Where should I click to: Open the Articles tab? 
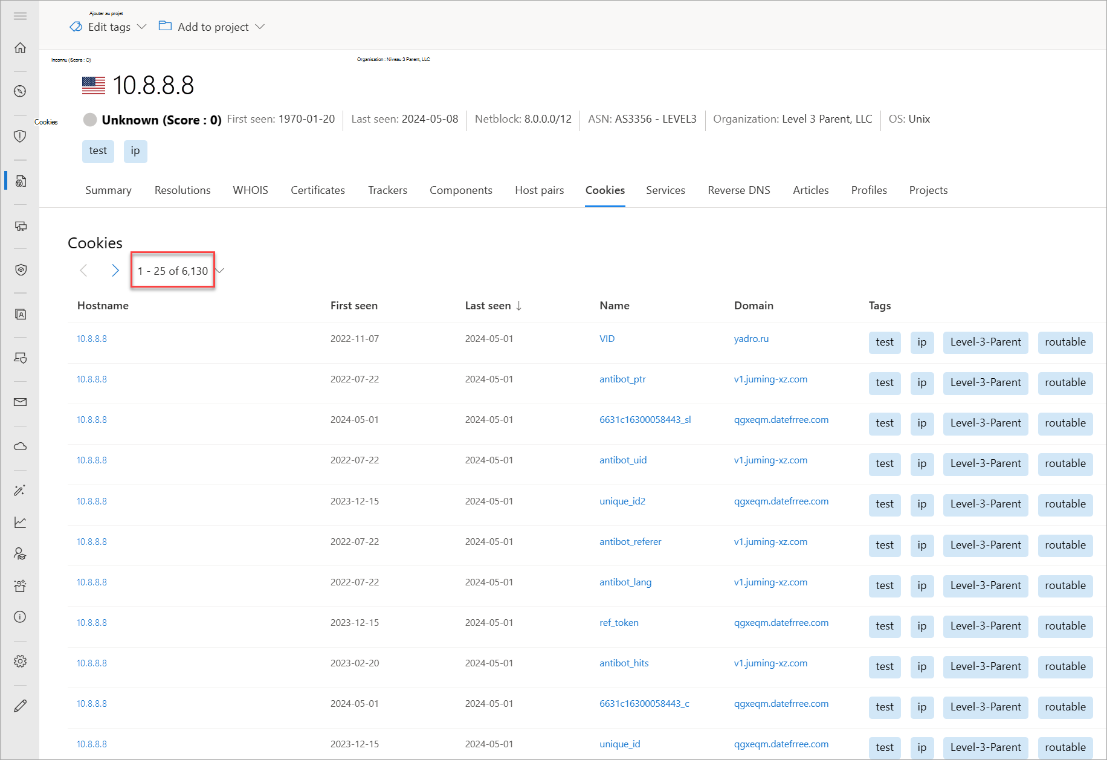pyautogui.click(x=811, y=190)
